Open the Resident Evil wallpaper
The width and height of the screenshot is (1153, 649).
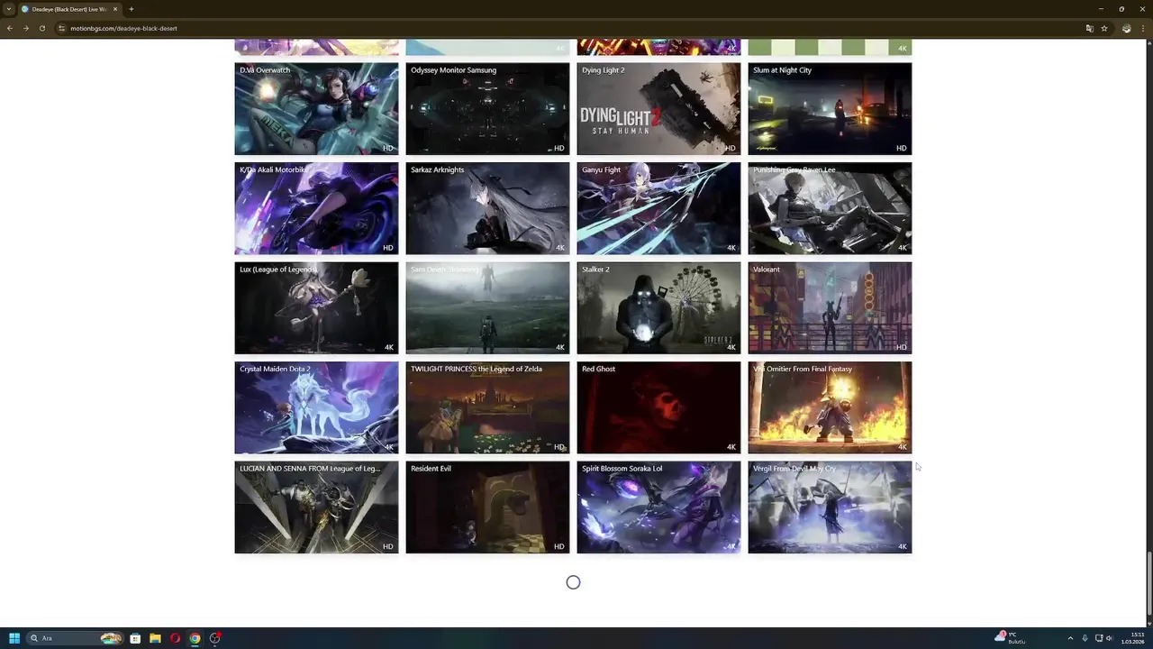pyautogui.click(x=487, y=507)
